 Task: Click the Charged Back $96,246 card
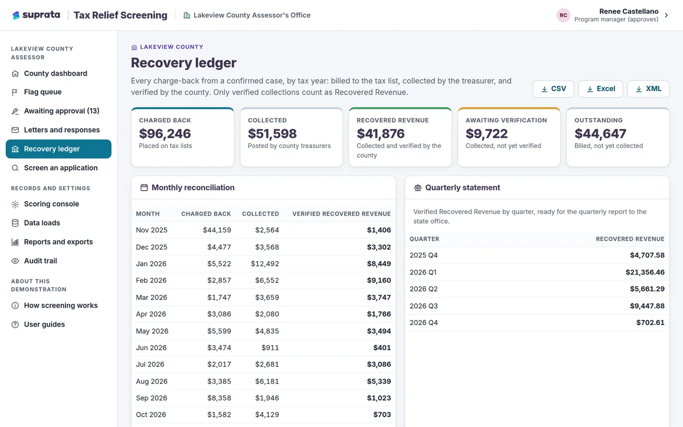[183, 137]
